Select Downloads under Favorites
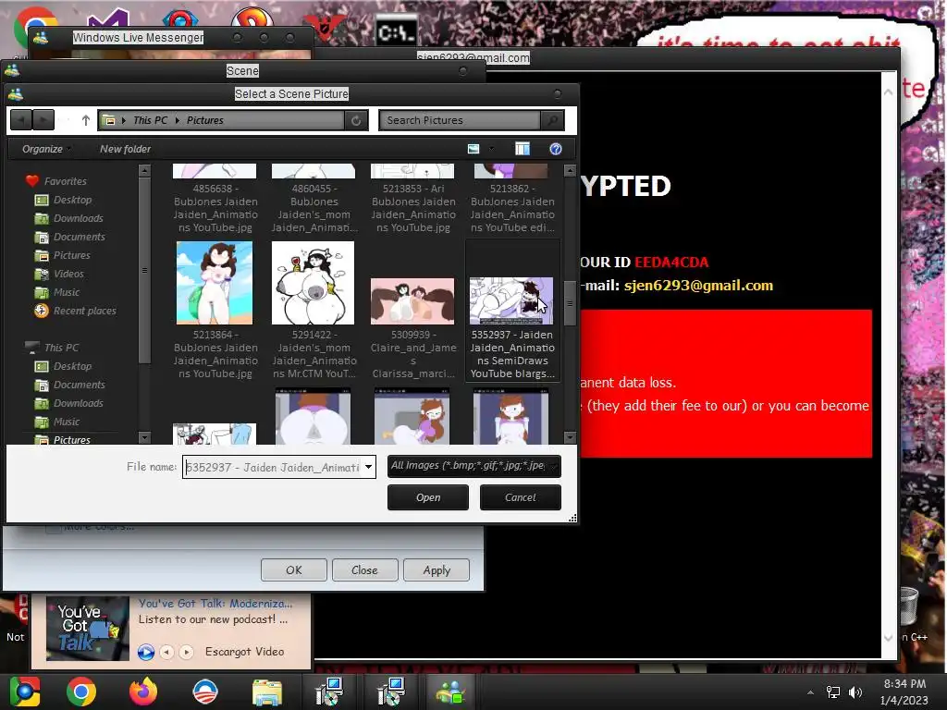 (x=78, y=218)
